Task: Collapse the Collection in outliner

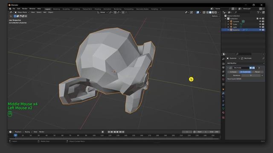Action: click(x=226, y=19)
